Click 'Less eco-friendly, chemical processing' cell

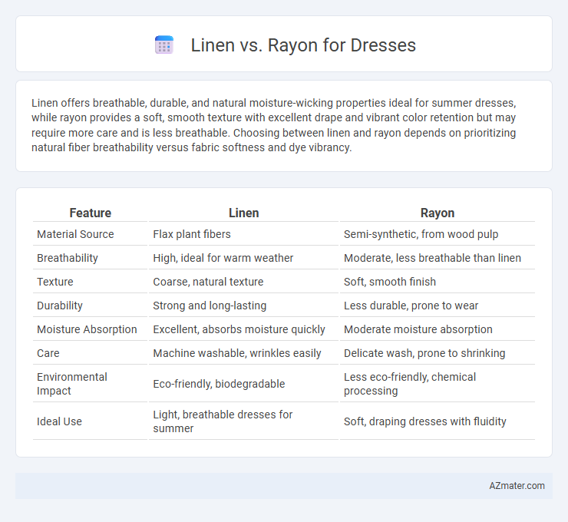point(410,384)
